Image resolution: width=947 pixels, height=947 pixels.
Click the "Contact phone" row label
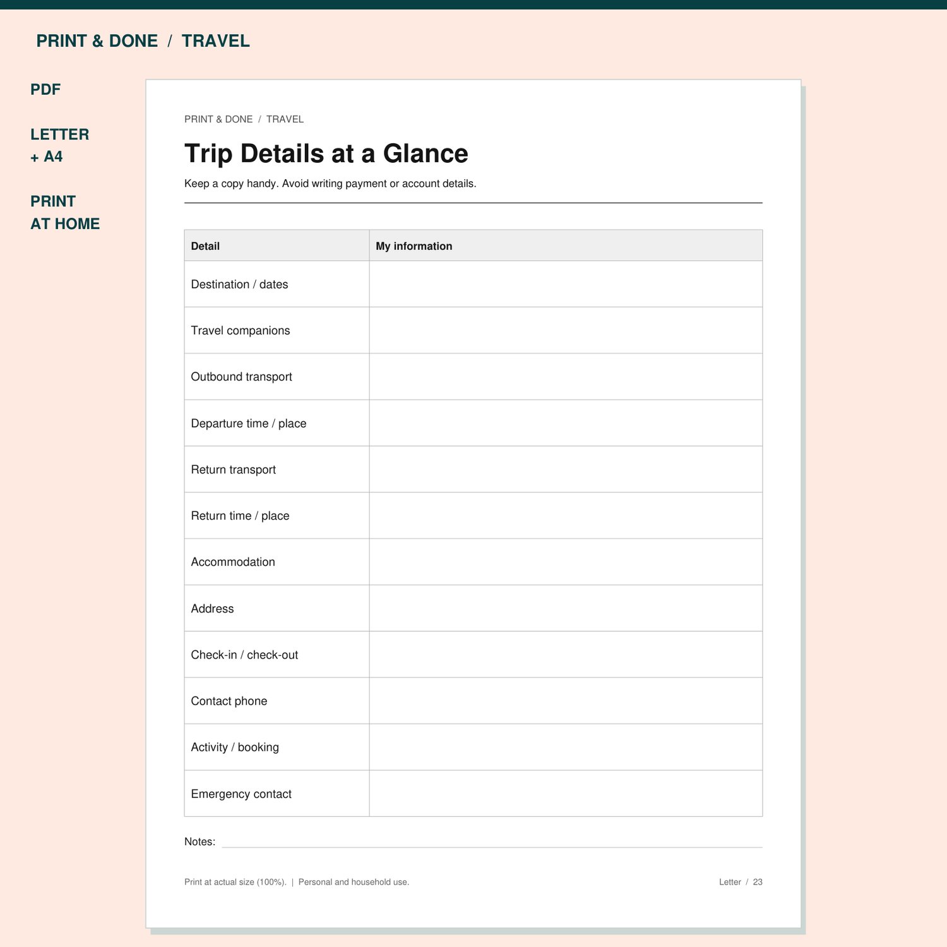229,701
